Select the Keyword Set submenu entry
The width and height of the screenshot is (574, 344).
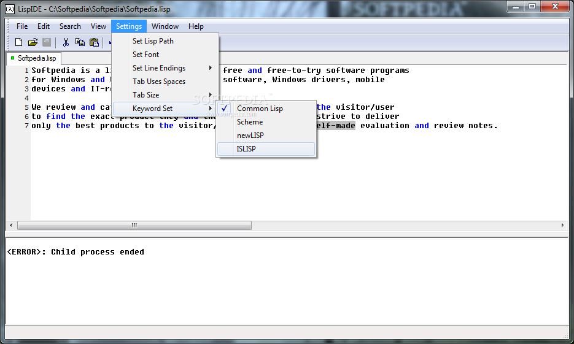(x=165, y=109)
